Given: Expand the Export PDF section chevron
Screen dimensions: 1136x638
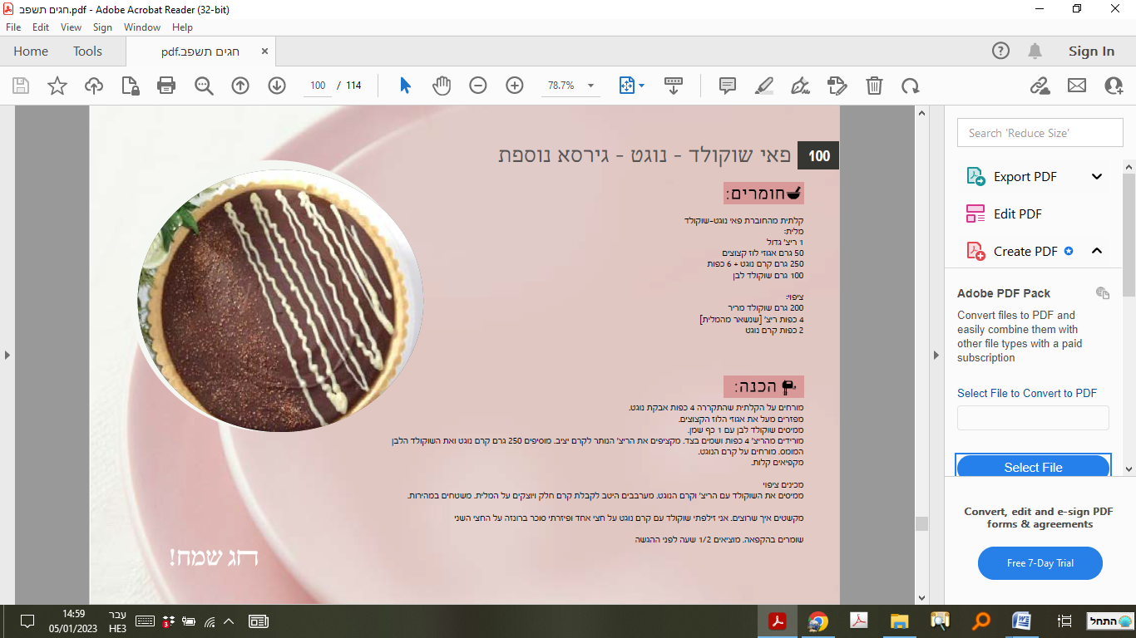Looking at the screenshot, I should pos(1097,176).
